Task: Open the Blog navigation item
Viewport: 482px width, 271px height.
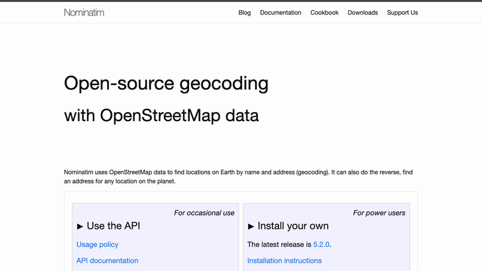Action: coord(245,13)
